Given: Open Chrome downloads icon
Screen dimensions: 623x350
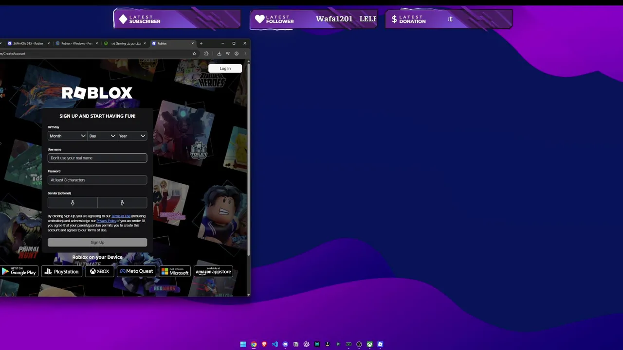Looking at the screenshot, I should point(219,53).
